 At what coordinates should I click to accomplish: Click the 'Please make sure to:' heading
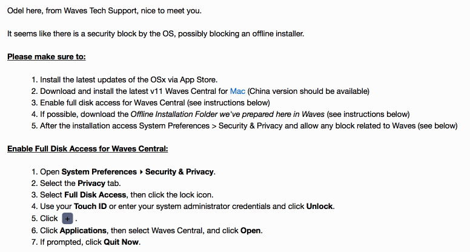point(47,56)
